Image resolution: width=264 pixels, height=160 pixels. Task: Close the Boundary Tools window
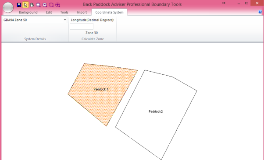click(257, 3)
